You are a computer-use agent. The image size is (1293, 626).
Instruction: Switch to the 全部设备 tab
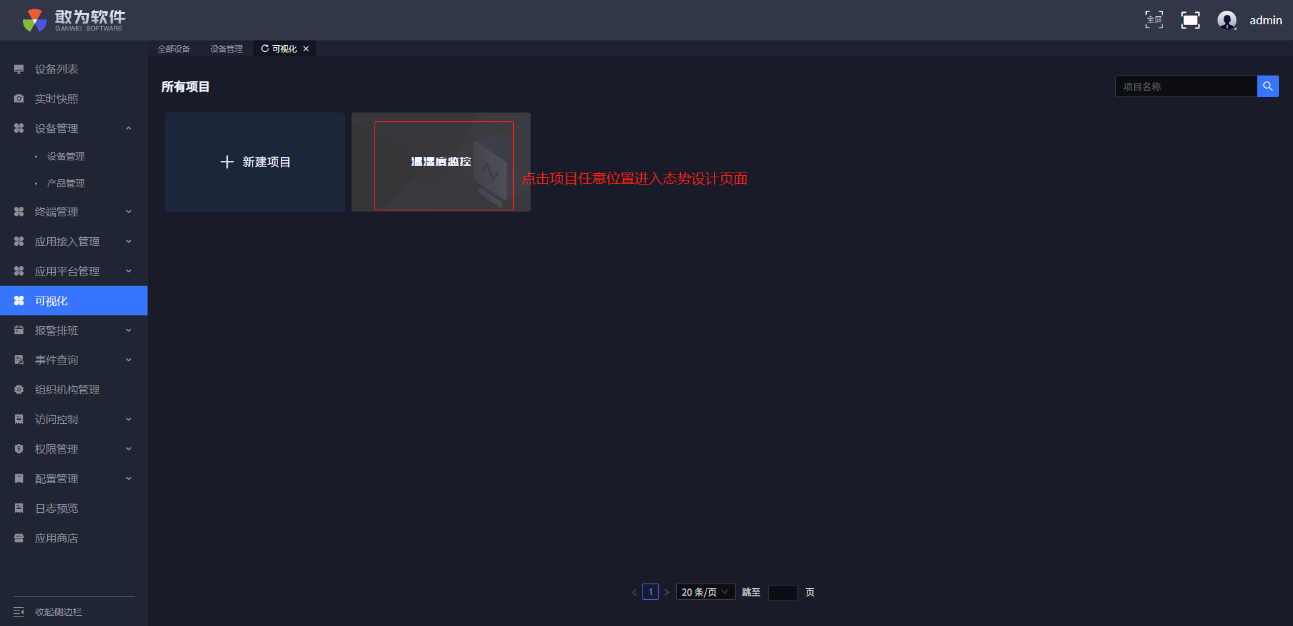pyautogui.click(x=174, y=49)
